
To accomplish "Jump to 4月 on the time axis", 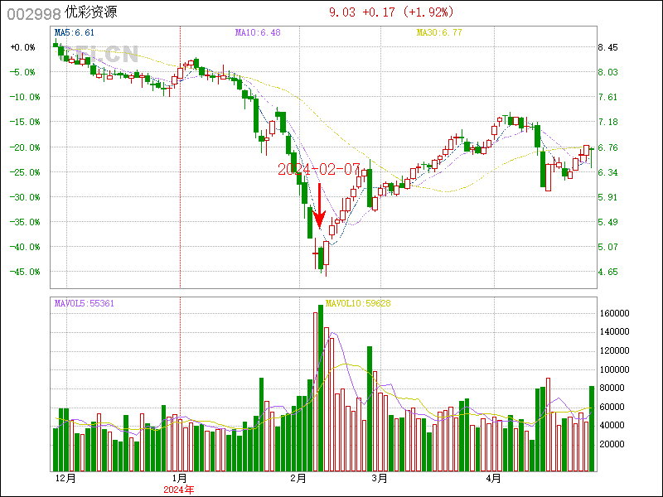I will coord(494,479).
